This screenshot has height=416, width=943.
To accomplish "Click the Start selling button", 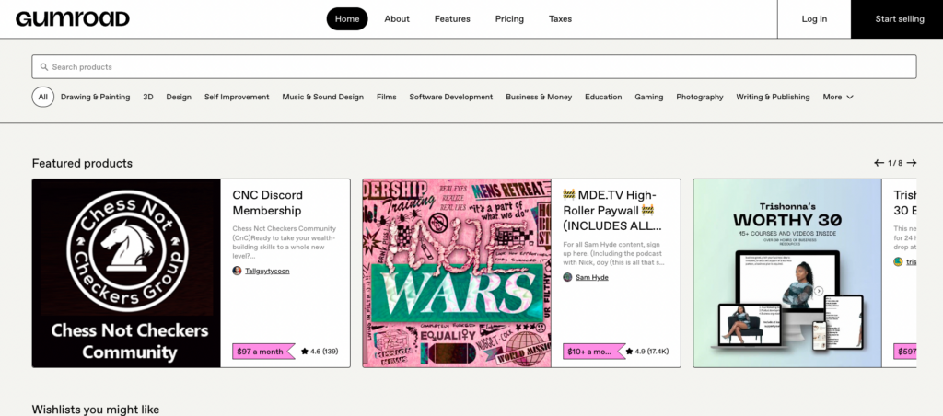I will pos(897,18).
